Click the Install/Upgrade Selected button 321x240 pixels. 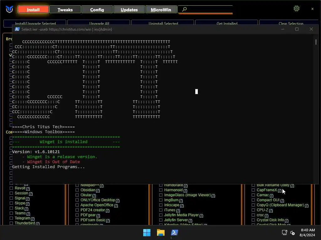coord(35,23)
